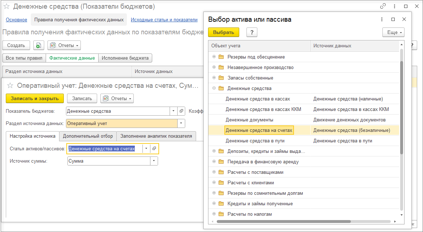Open the Исходные статьи и показатели link
423x232 pixels.
point(164,20)
